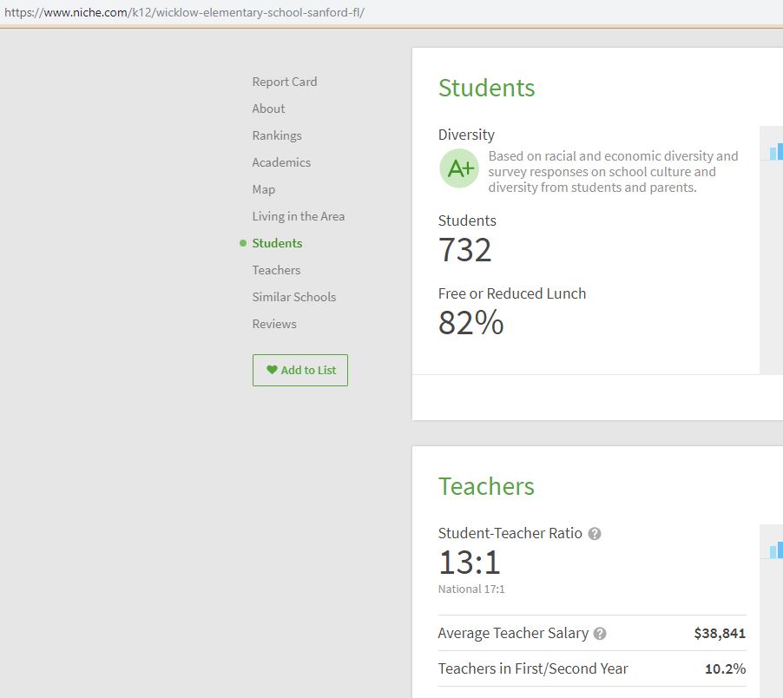Screen dimensions: 783x698
Task: Click the Free or Reduced Lunch label
Action: point(512,293)
